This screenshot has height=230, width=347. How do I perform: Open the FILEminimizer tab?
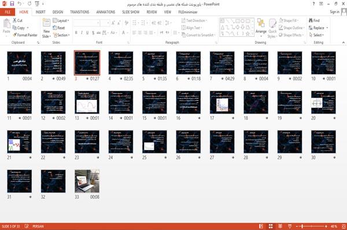tap(188, 12)
